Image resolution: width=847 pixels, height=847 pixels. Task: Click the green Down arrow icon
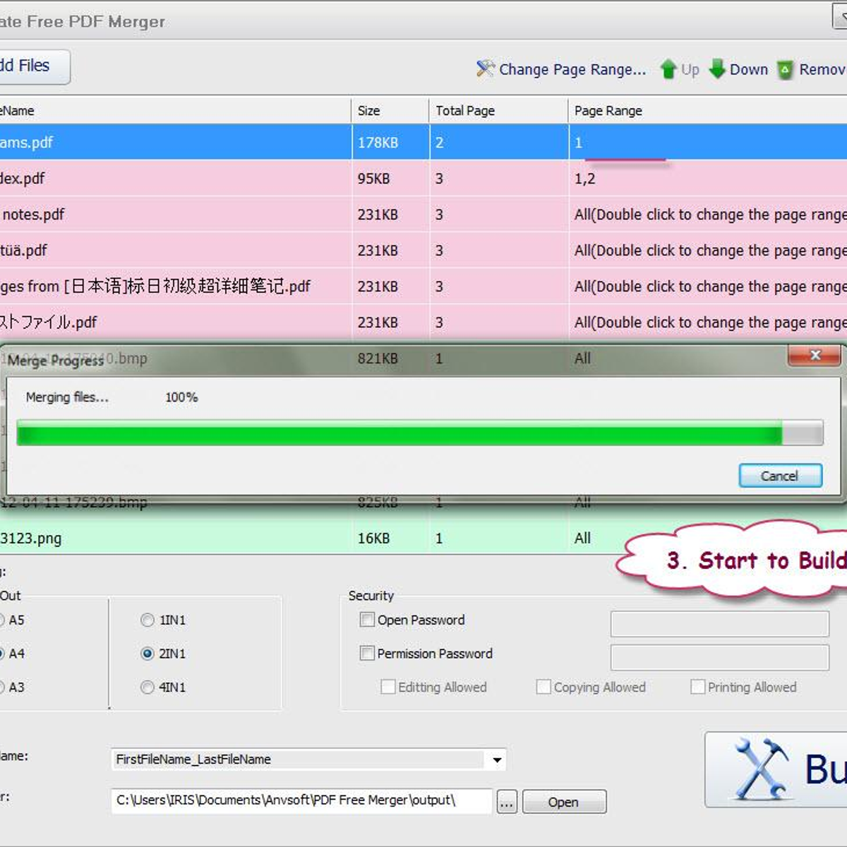(x=717, y=68)
